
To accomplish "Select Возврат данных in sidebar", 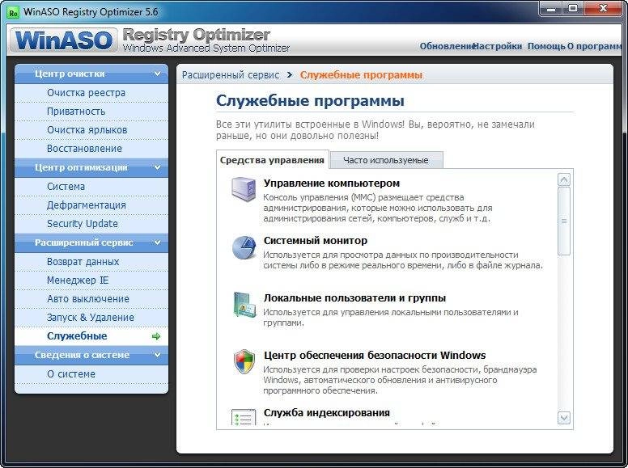I will [x=91, y=262].
